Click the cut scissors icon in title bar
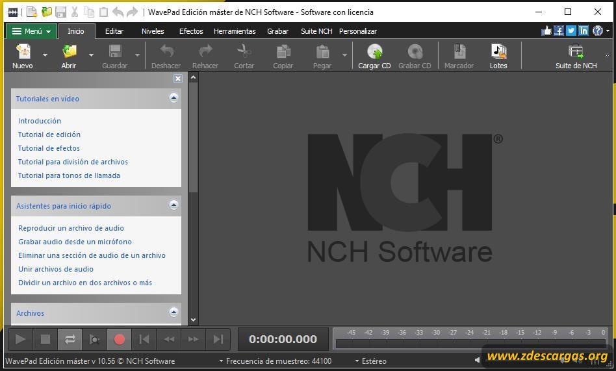 click(75, 12)
